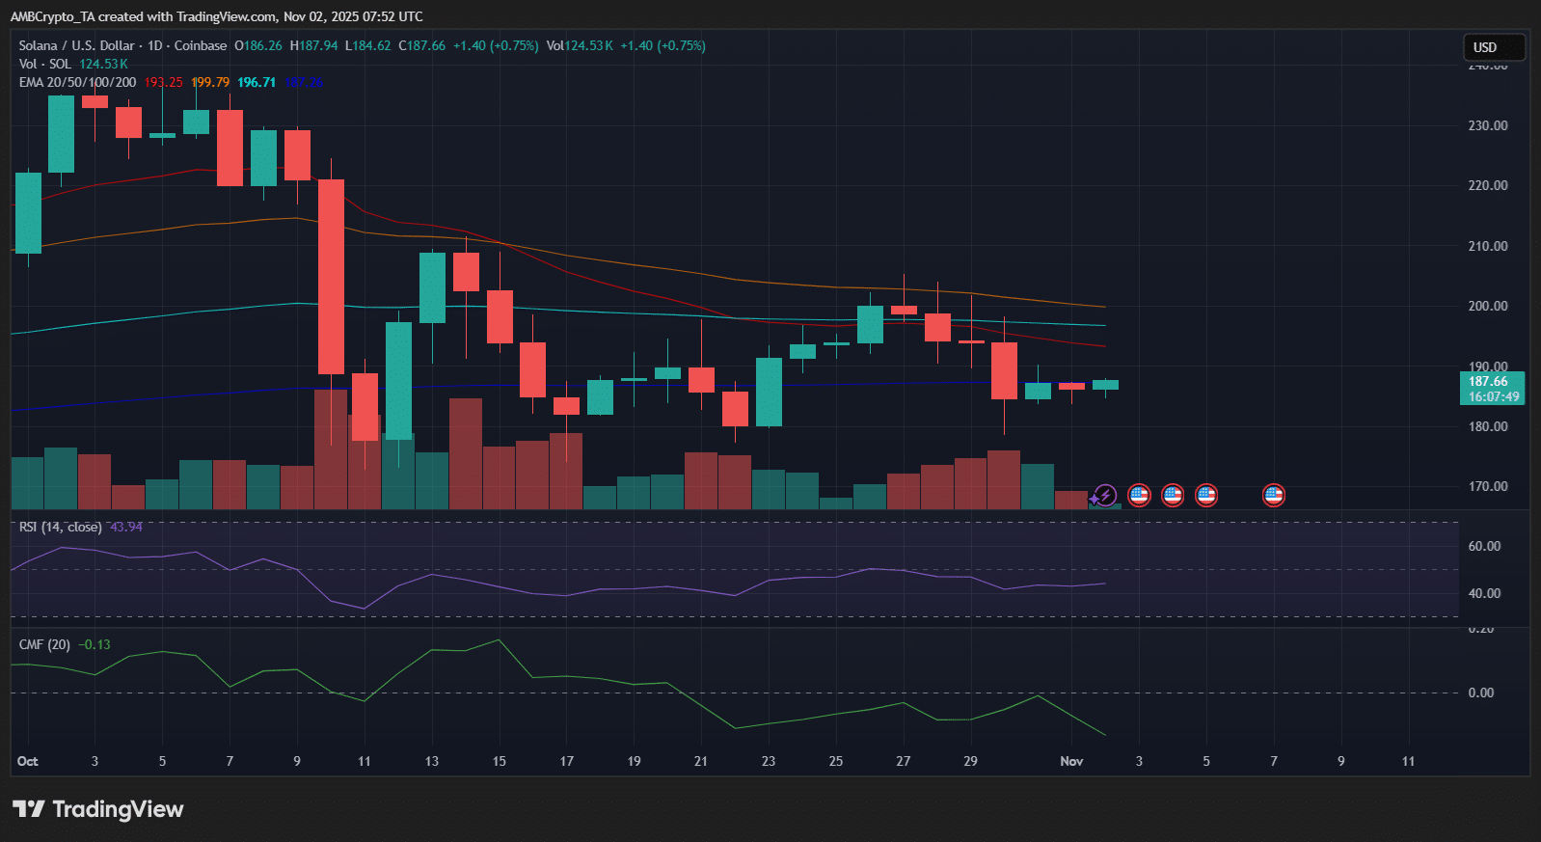1541x842 pixels.
Task: Click the 200.00 price axis label
Action: coord(1487,306)
